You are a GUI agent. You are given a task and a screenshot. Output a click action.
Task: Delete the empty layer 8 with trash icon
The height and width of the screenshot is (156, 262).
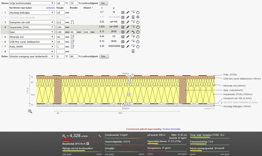pos(133,51)
